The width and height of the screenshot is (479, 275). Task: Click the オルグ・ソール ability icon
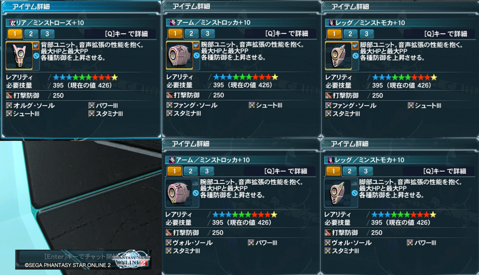pyautogui.click(x=9, y=105)
